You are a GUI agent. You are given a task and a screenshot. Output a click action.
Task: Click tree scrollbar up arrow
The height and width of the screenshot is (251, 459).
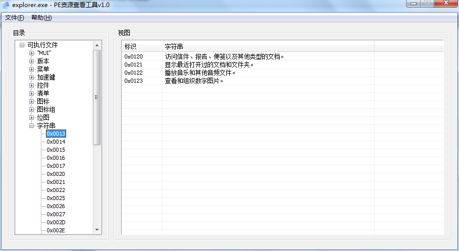coord(97,45)
